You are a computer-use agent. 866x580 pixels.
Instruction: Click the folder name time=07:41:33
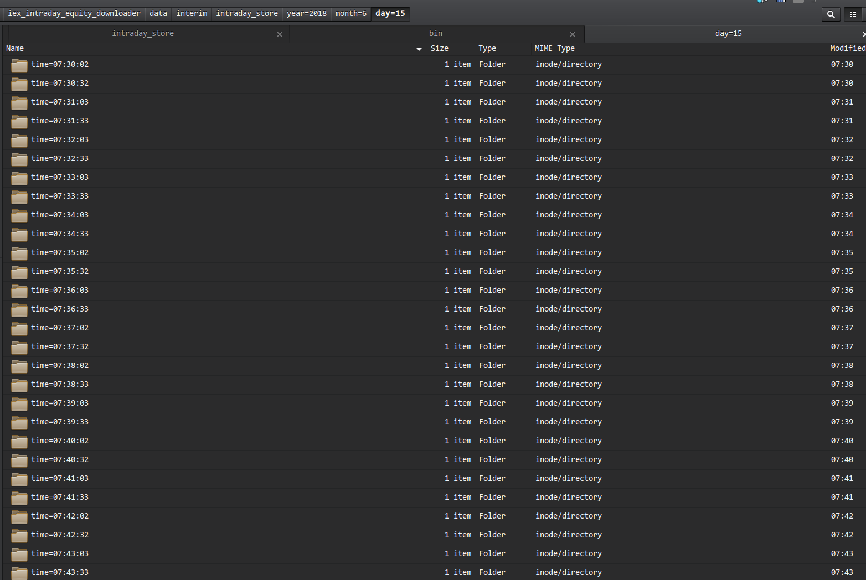click(60, 497)
